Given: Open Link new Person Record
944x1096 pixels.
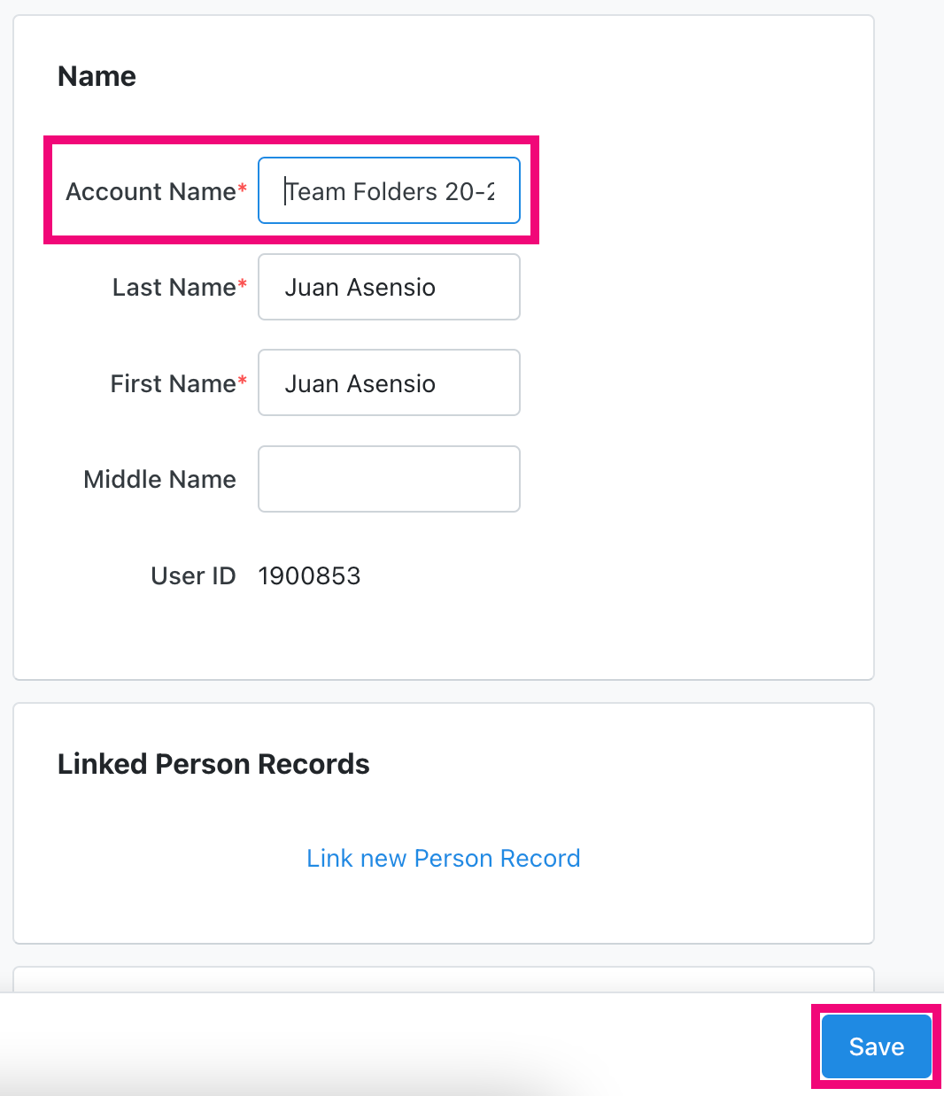Looking at the screenshot, I should click(443, 858).
